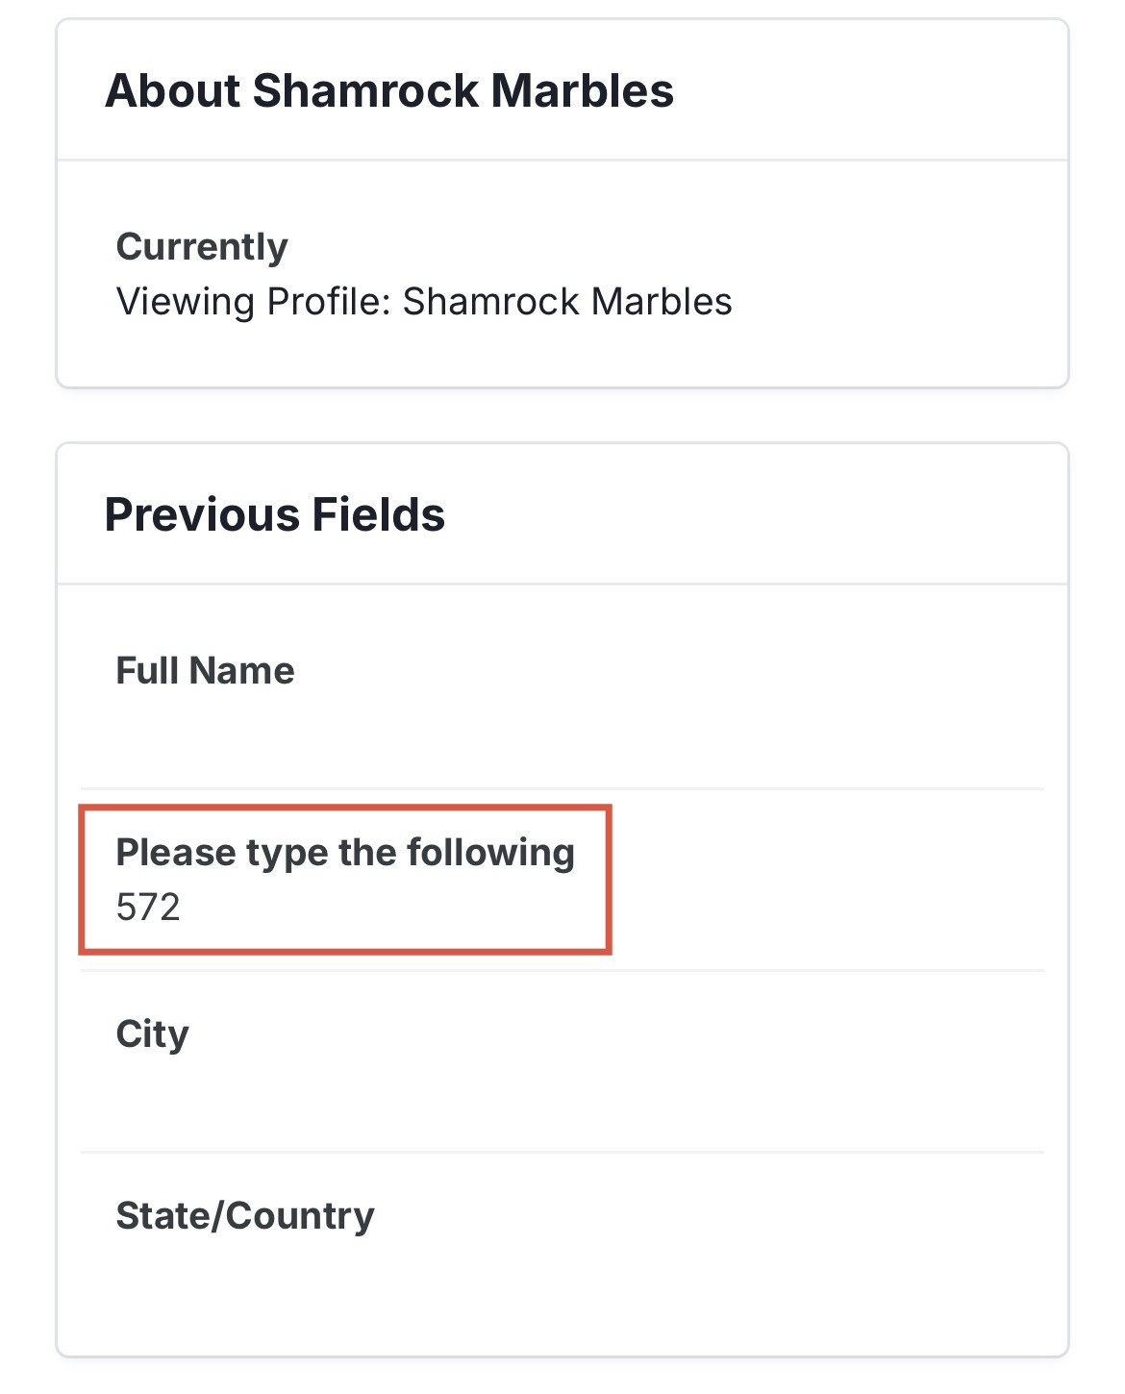Click the red highlighted box's right edge
The width and height of the screenshot is (1125, 1394).
(609, 880)
